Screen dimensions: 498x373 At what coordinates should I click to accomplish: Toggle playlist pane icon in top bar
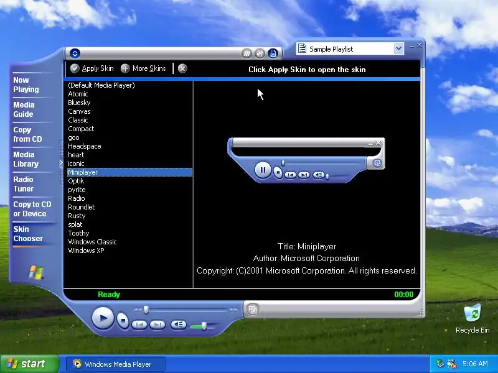[273, 53]
